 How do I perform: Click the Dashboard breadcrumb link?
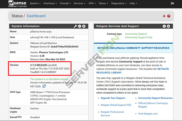coord(36,16)
